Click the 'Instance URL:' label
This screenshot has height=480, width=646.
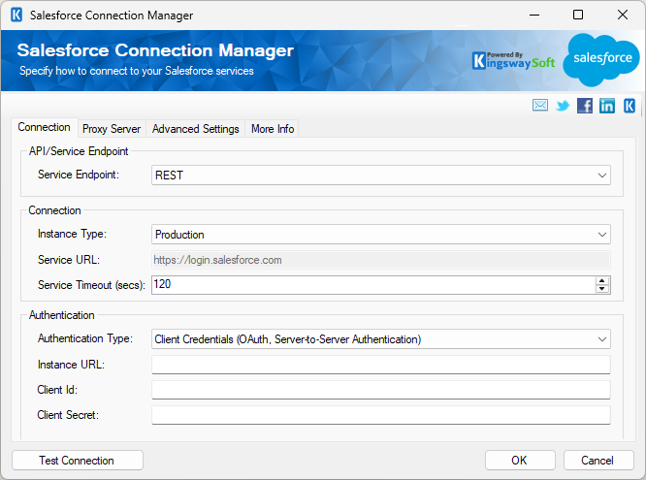(71, 365)
